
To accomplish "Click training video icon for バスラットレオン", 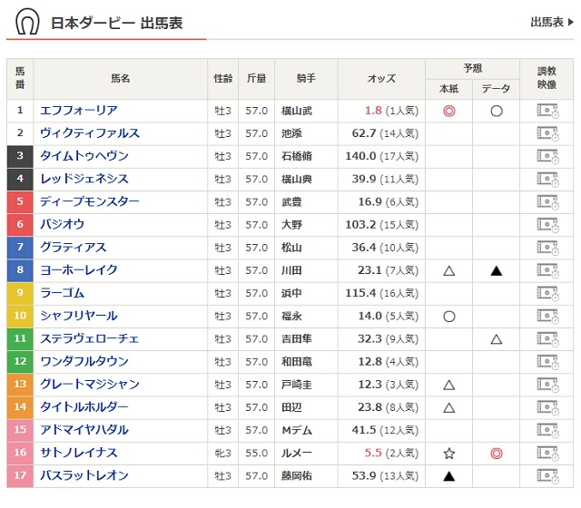I will click(x=547, y=475).
